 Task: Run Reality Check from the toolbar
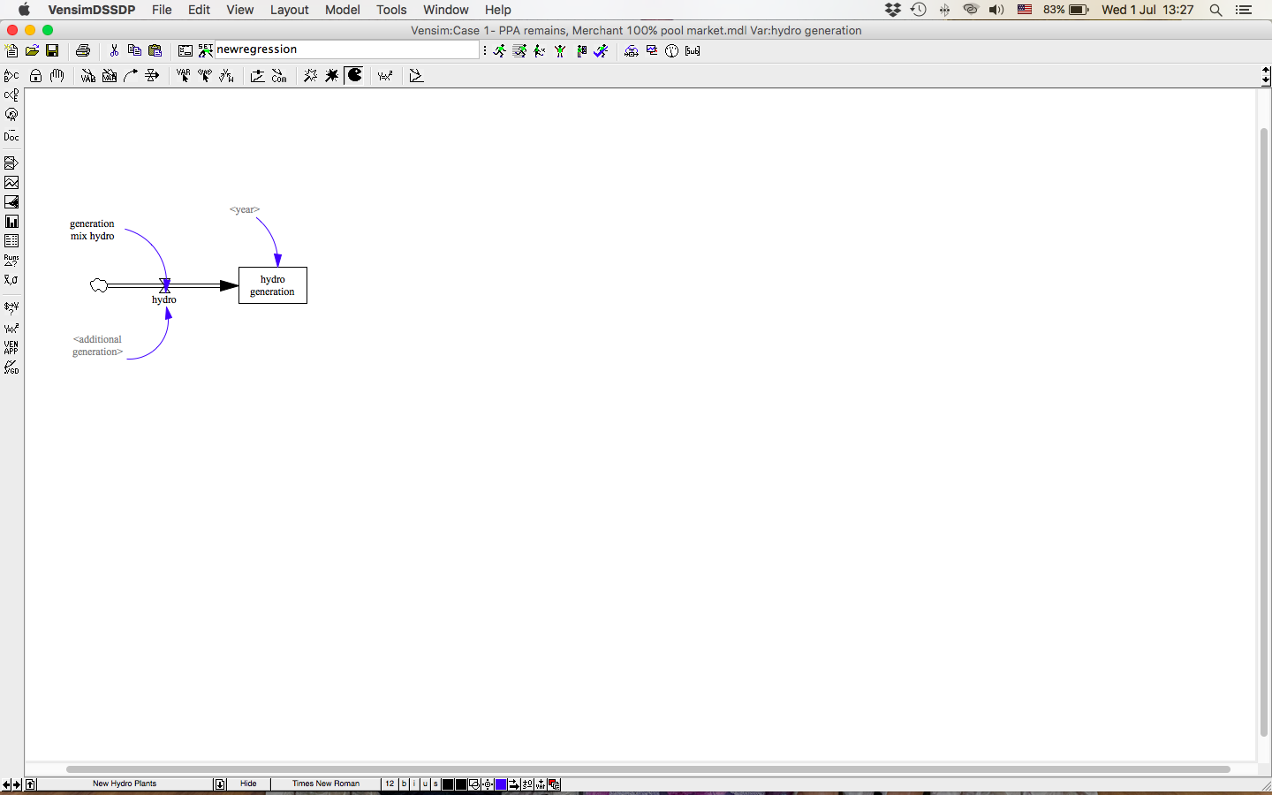(602, 51)
